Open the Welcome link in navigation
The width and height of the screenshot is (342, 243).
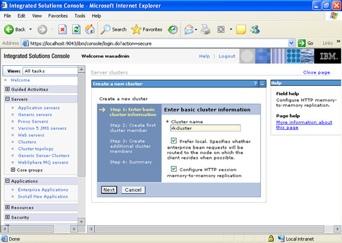coord(20,80)
